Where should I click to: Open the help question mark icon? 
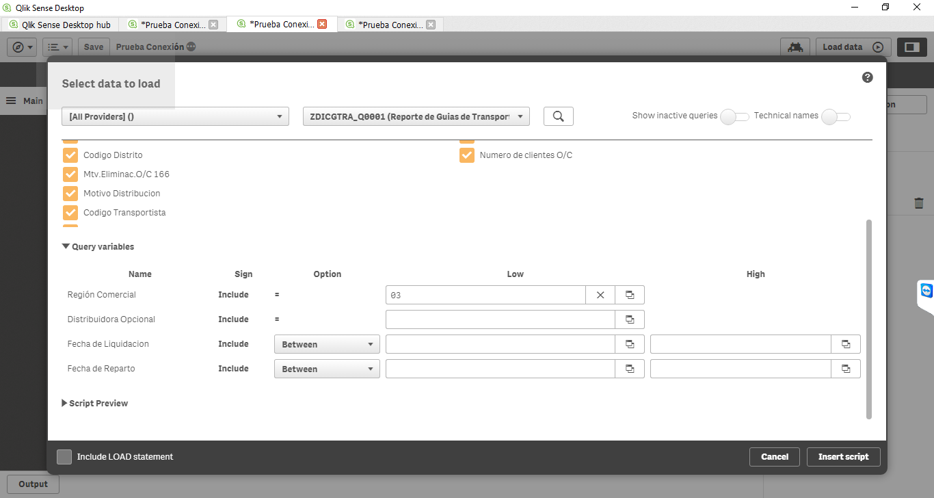pyautogui.click(x=868, y=77)
